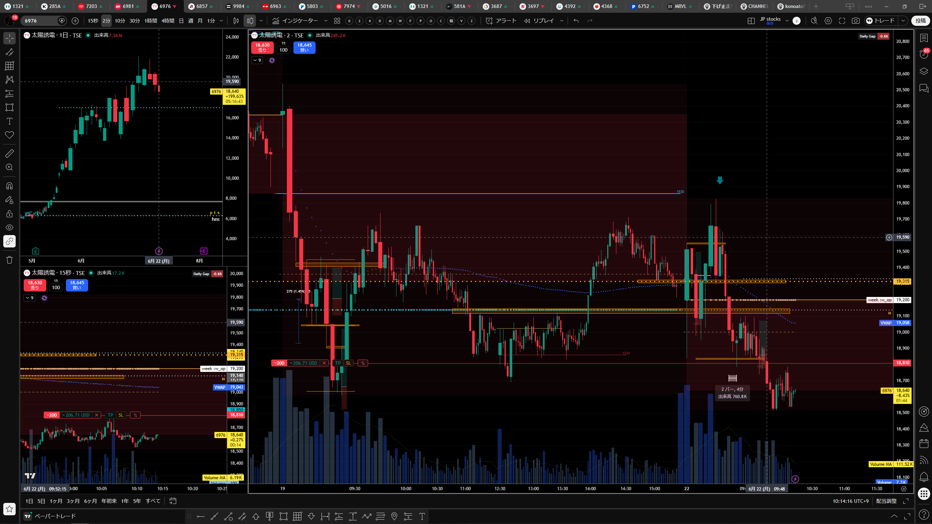This screenshot has width=932, height=524.
Task: Open the watchlist panel in right sidebar
Action: (924, 38)
